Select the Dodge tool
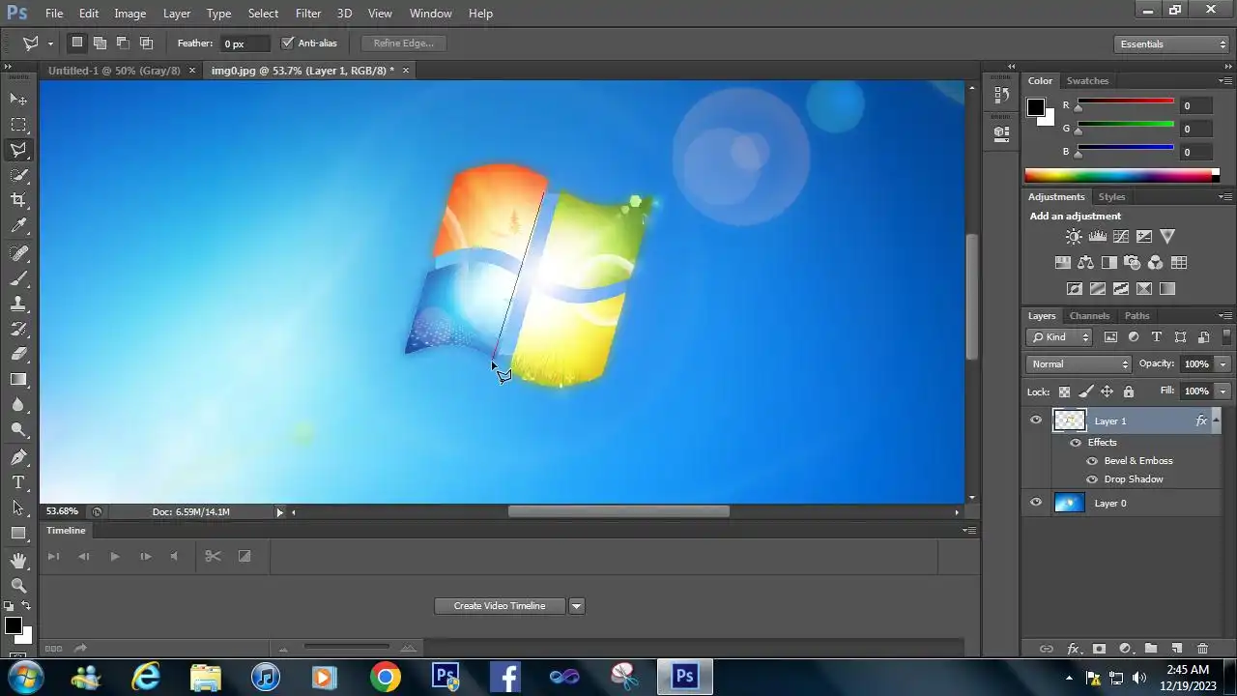 pos(18,430)
